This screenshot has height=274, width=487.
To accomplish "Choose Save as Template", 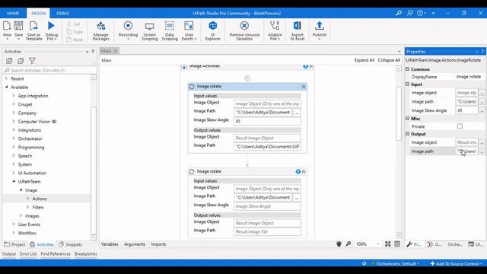I will click(x=33, y=30).
